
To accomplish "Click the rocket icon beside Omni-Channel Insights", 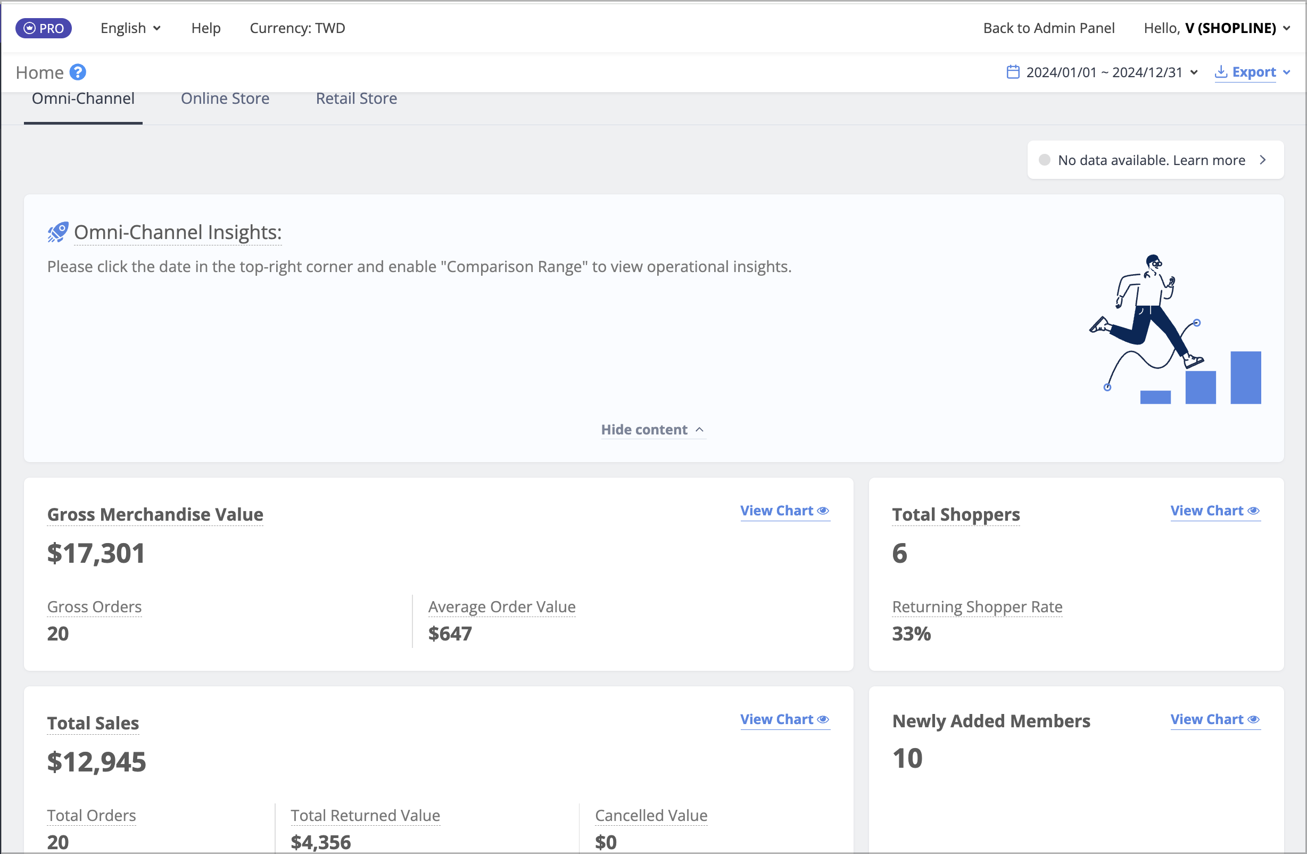I will (57, 232).
